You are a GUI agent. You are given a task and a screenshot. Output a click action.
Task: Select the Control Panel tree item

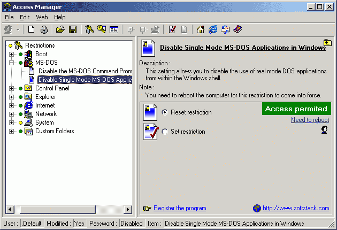pyautogui.click(x=52, y=88)
